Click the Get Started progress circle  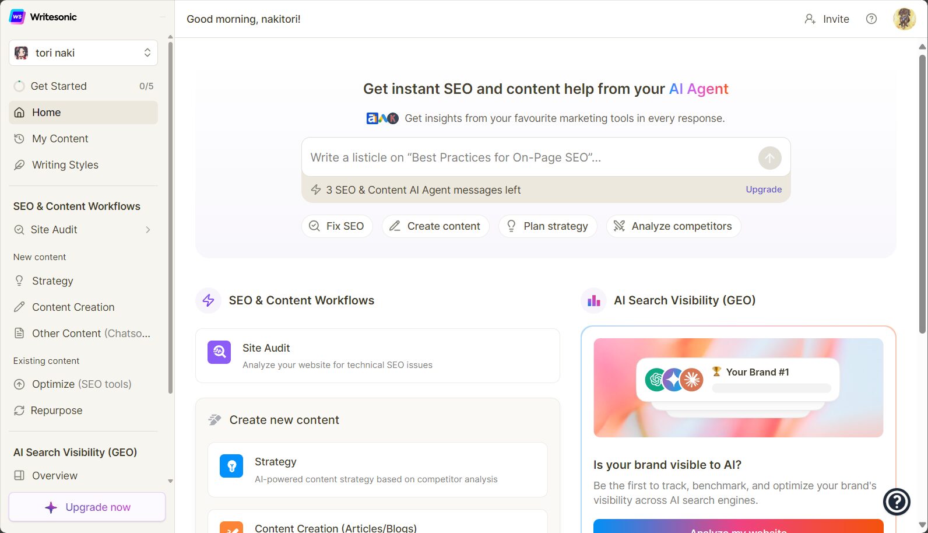point(19,86)
